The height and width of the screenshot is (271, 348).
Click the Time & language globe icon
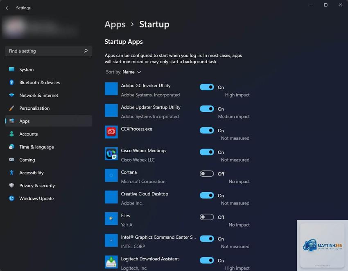click(x=11, y=147)
